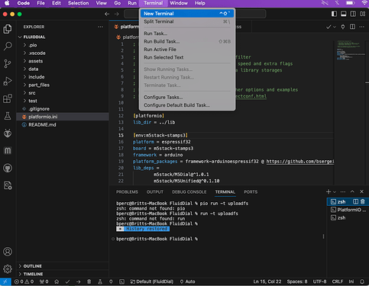Open notifications bell in status bar
The width and height of the screenshot is (369, 286).
[362, 281]
